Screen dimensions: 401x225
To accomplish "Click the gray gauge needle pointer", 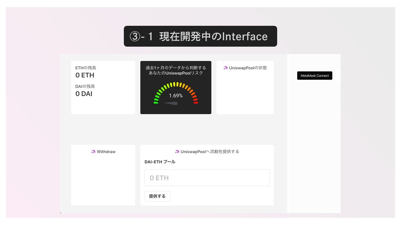I will tap(171, 103).
